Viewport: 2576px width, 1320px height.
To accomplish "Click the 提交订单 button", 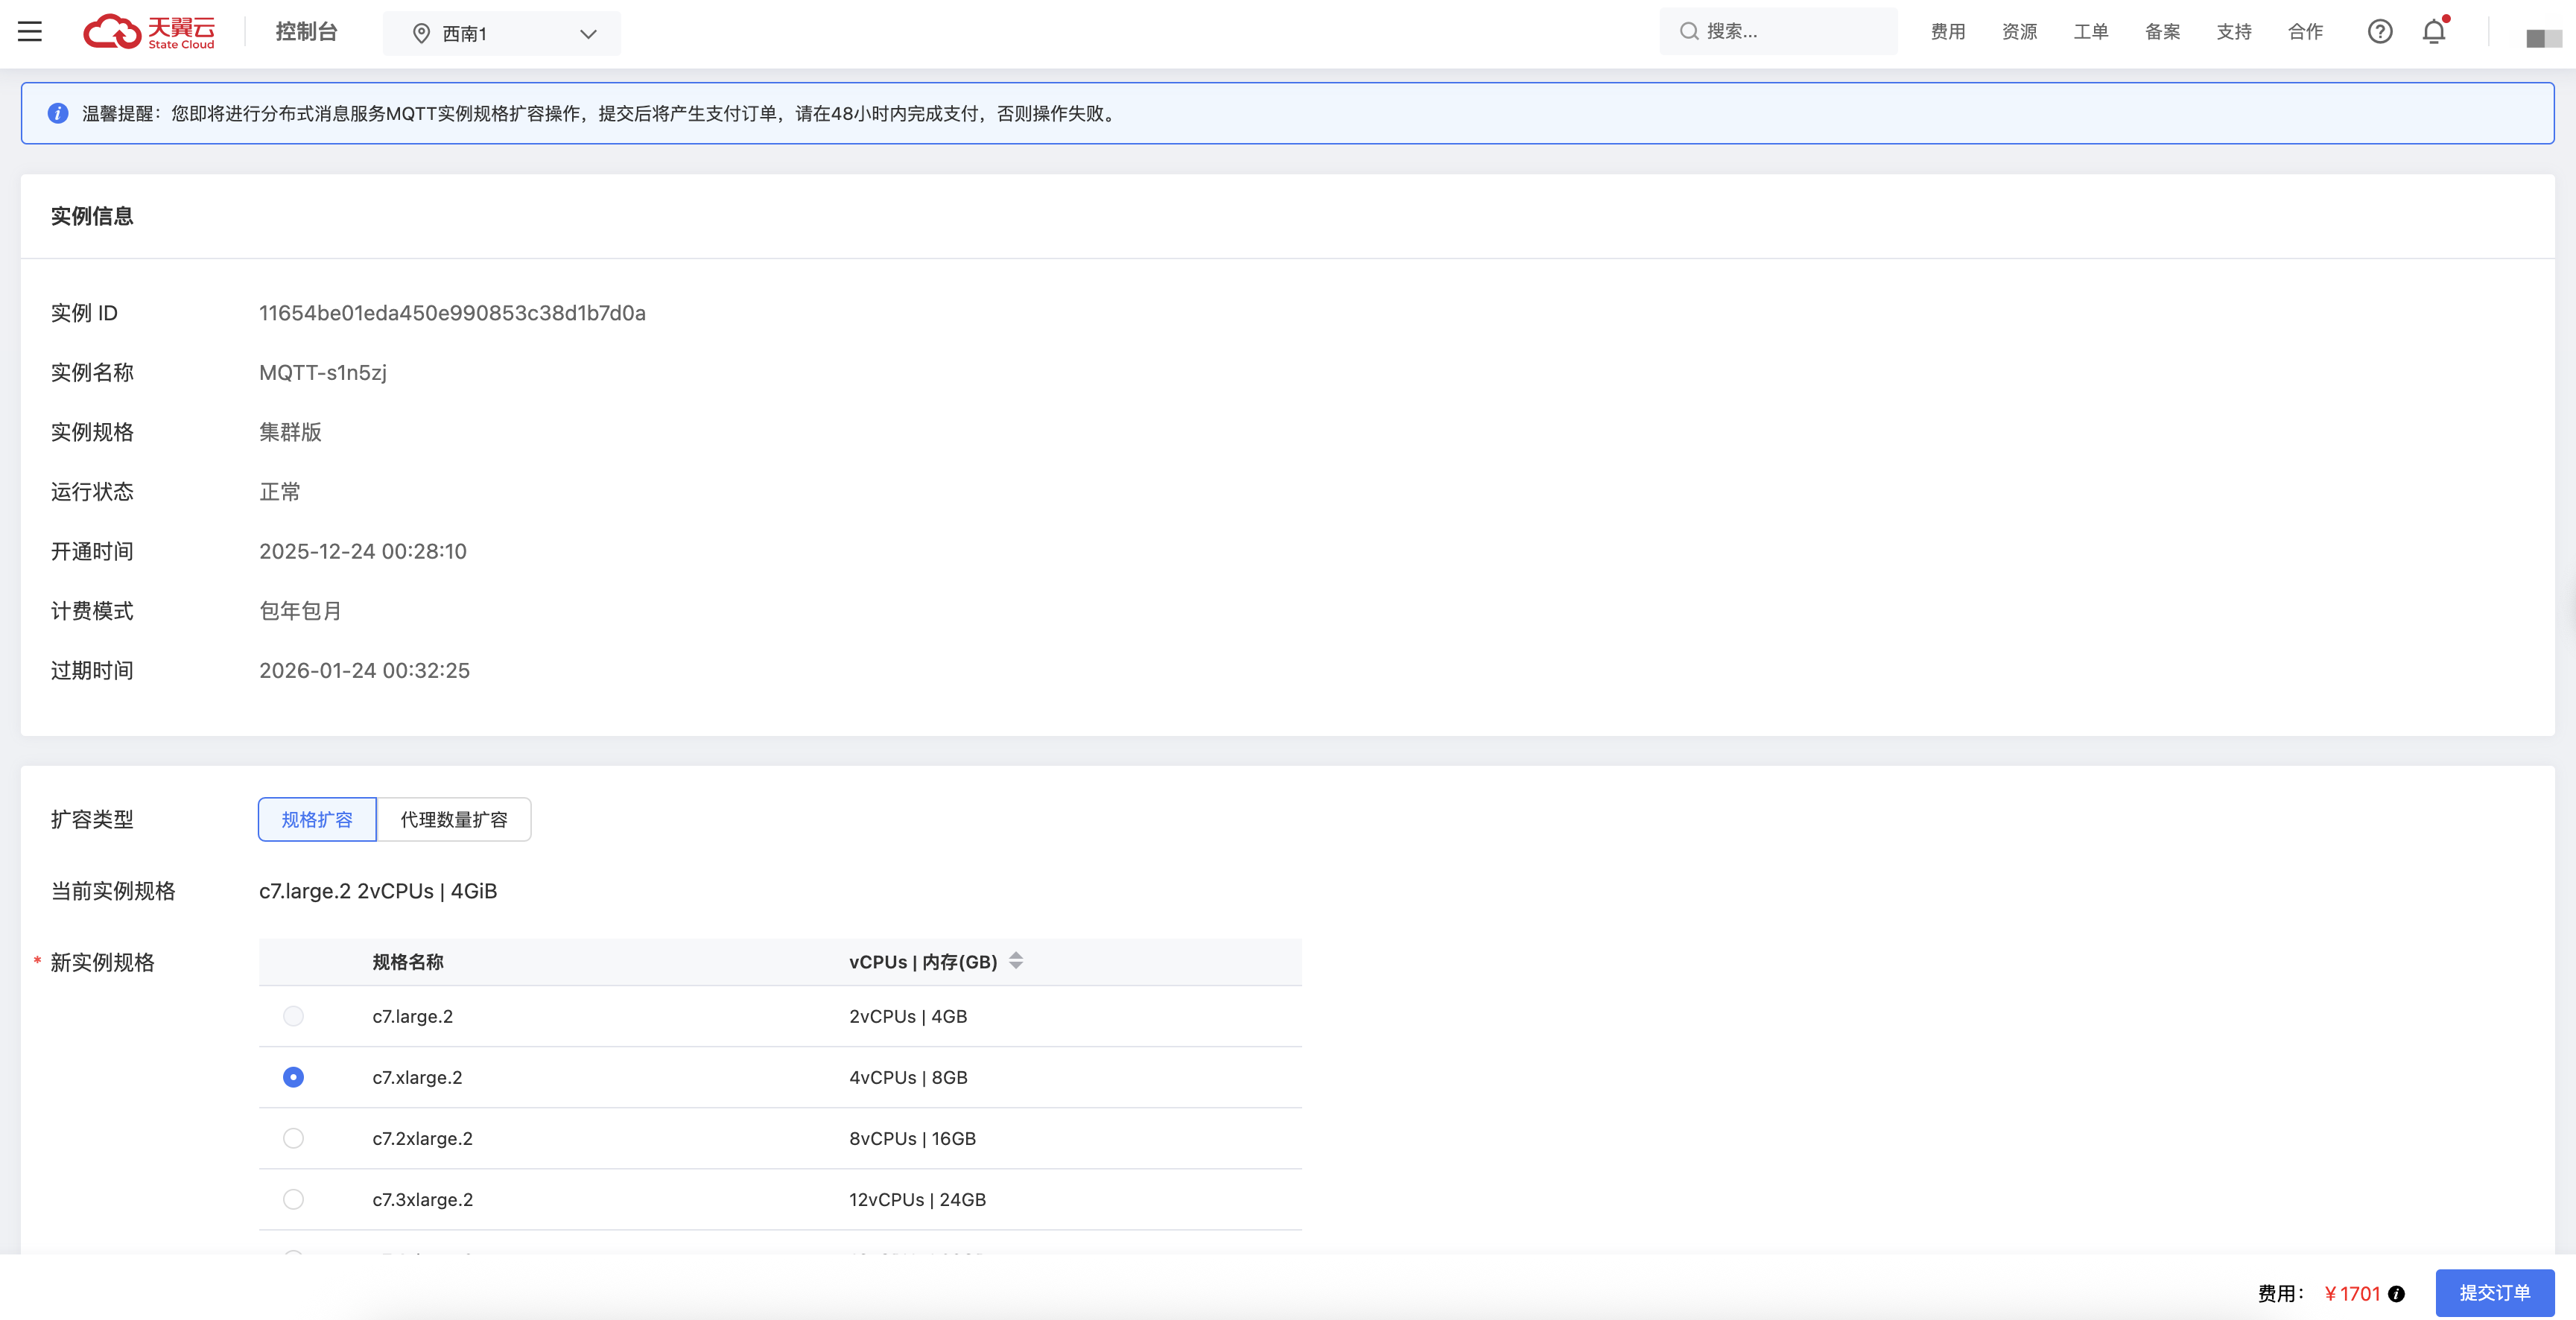I will (2494, 1293).
